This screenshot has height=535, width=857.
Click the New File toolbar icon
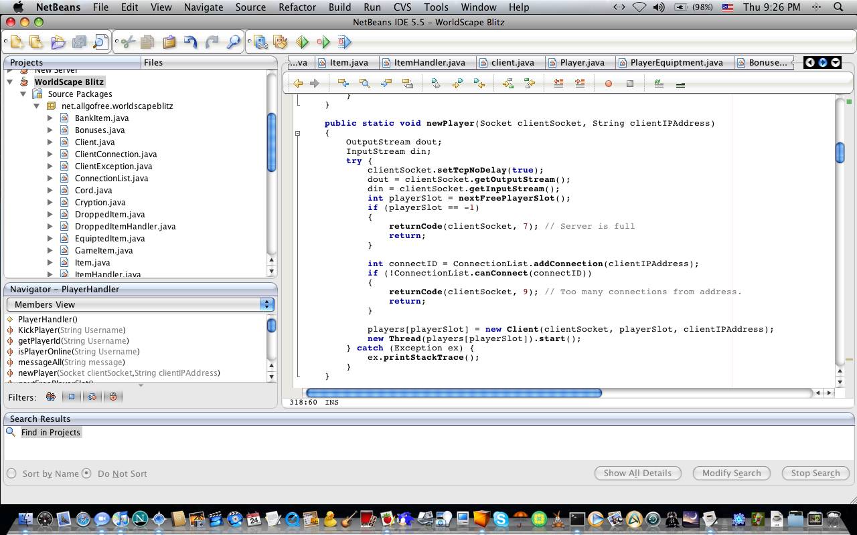coord(16,42)
